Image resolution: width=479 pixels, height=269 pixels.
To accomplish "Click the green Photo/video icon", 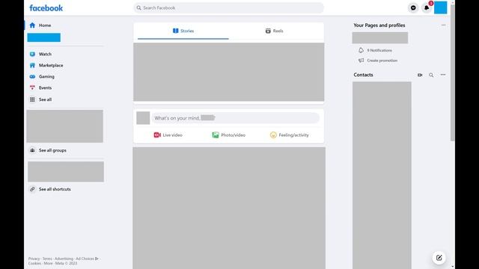I will [x=216, y=134].
